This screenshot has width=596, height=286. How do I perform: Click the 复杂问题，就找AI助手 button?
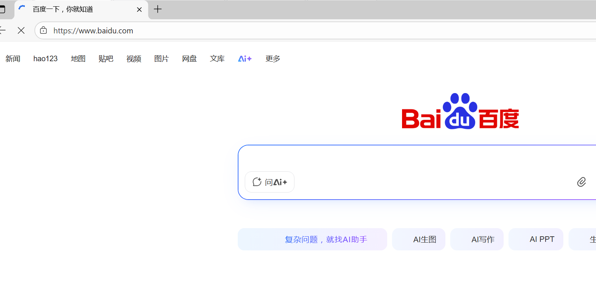312,239
